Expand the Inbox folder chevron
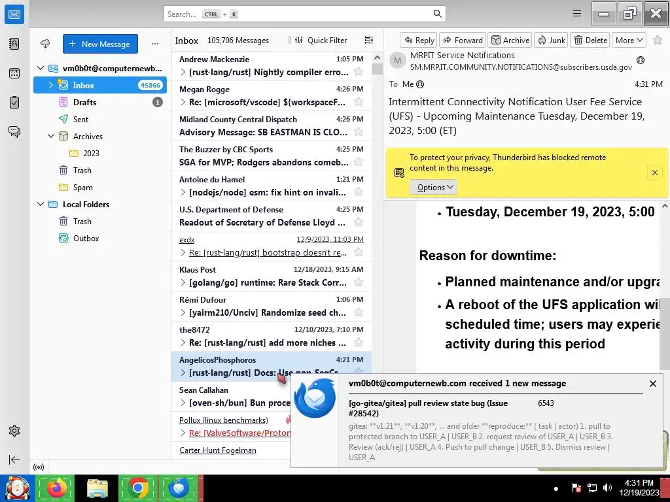Image resolution: width=670 pixels, height=502 pixels. point(50,85)
